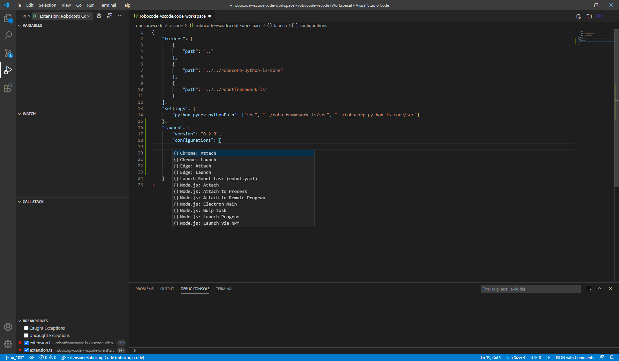This screenshot has width=619, height=361.
Task: Open the Explorer view
Action: tap(8, 18)
